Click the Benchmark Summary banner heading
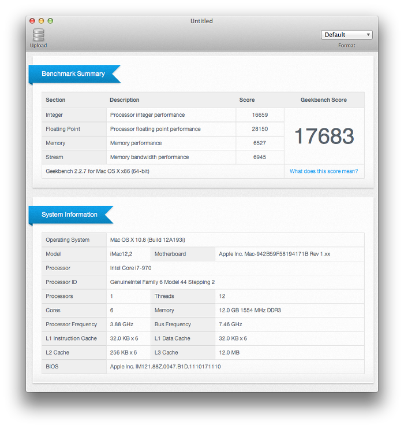The image size is (404, 428). coord(73,73)
